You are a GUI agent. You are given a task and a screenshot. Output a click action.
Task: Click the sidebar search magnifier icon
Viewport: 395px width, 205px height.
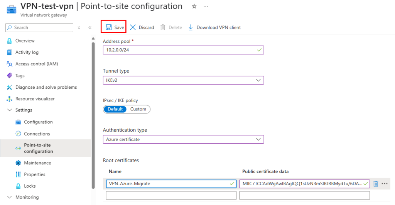(x=10, y=27)
